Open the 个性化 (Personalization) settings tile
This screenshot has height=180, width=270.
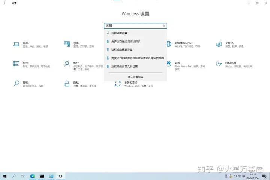(230, 45)
